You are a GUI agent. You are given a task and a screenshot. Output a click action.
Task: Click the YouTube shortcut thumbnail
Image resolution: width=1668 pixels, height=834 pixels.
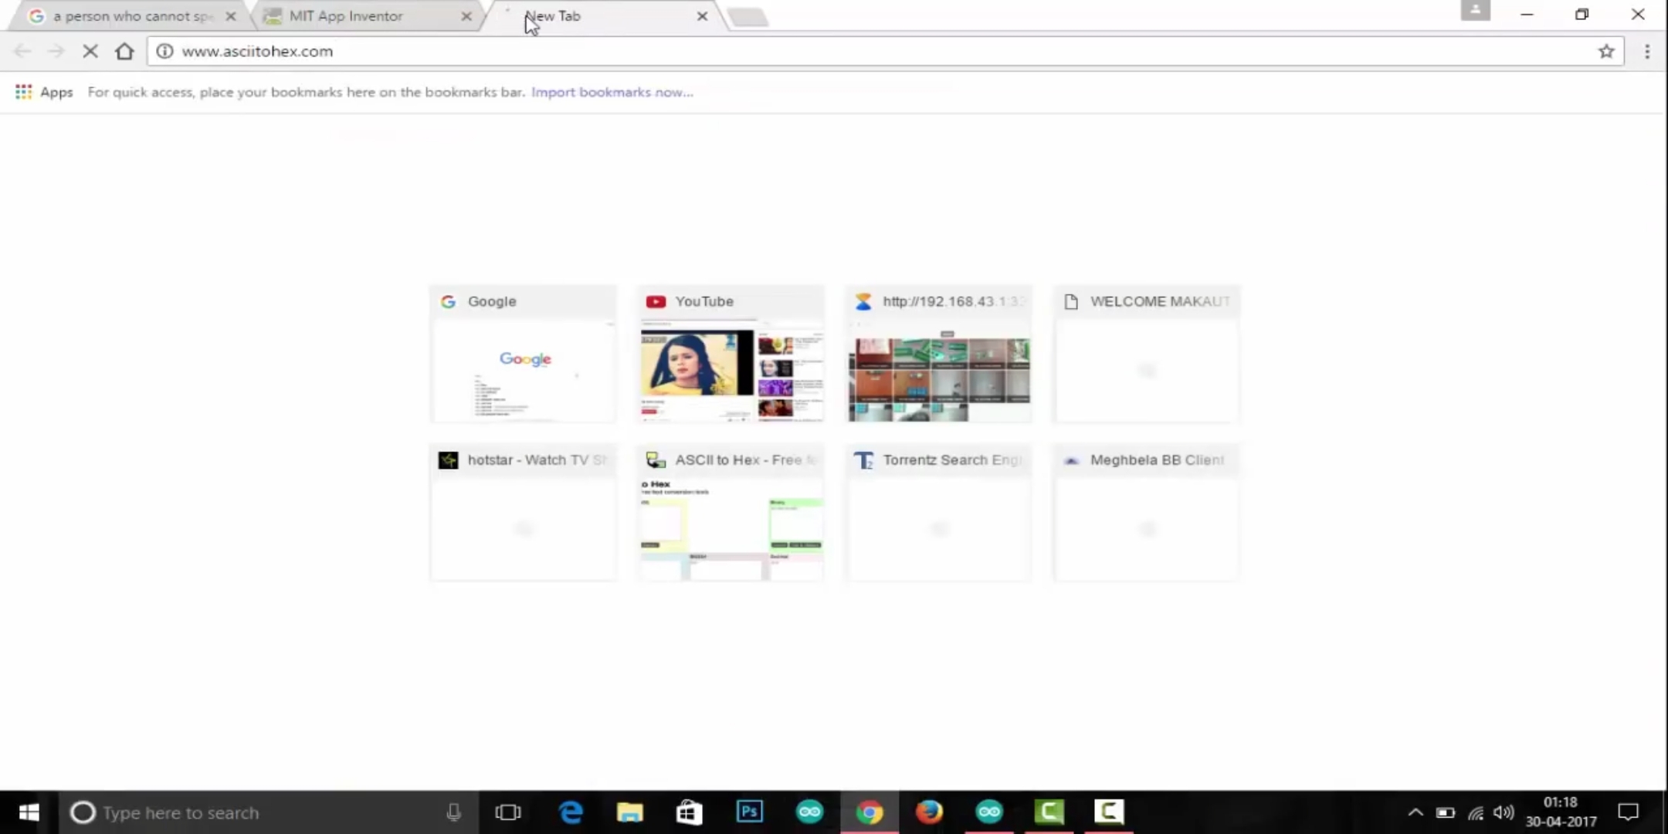[732, 353]
